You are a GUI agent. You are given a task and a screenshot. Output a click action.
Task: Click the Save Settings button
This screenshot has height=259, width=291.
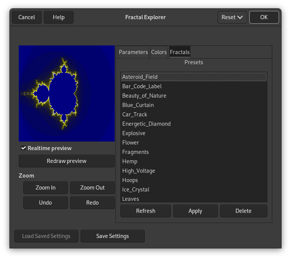point(112,236)
